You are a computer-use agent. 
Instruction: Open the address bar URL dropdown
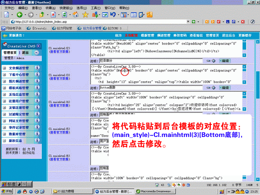pyautogui.click(x=188, y=21)
